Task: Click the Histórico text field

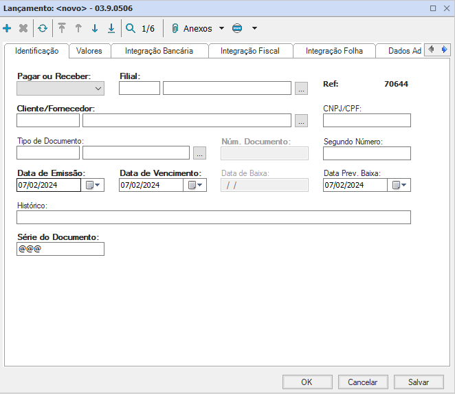Action: click(213, 217)
